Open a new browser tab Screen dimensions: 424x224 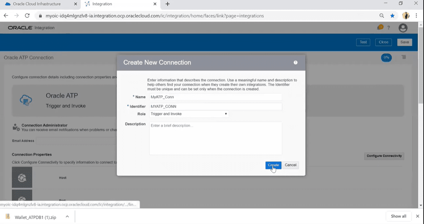(x=168, y=4)
